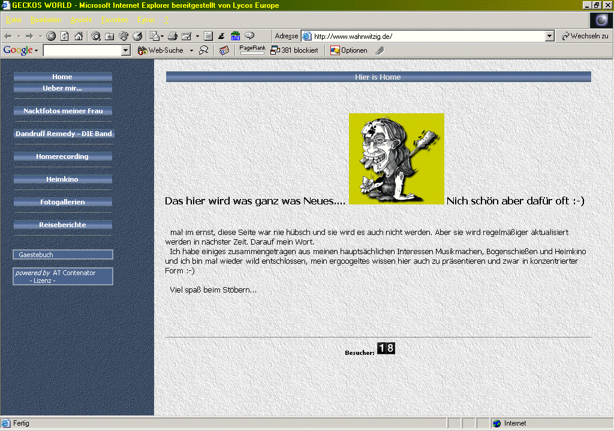Screen dimensions: 614x431
Task: Open the Media pane icon
Action: [124, 37]
